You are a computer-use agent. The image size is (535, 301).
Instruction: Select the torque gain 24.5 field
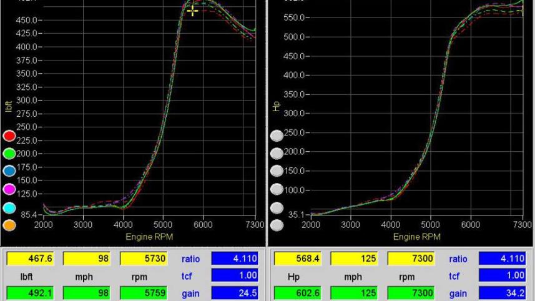tap(234, 293)
